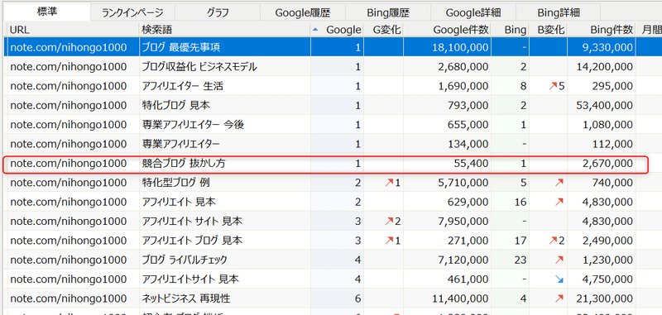This screenshot has height=315, width=662.
Task: Select the keyword 特化型ブログ 例
Action: tap(175, 183)
